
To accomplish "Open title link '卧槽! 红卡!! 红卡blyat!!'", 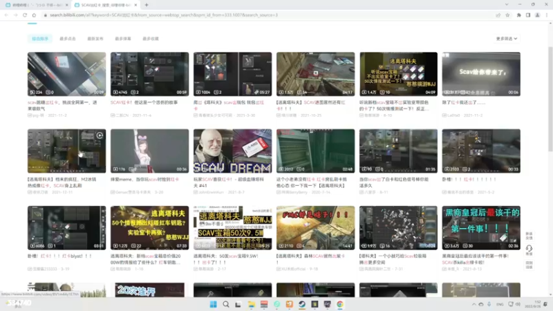I will click(x=59, y=256).
